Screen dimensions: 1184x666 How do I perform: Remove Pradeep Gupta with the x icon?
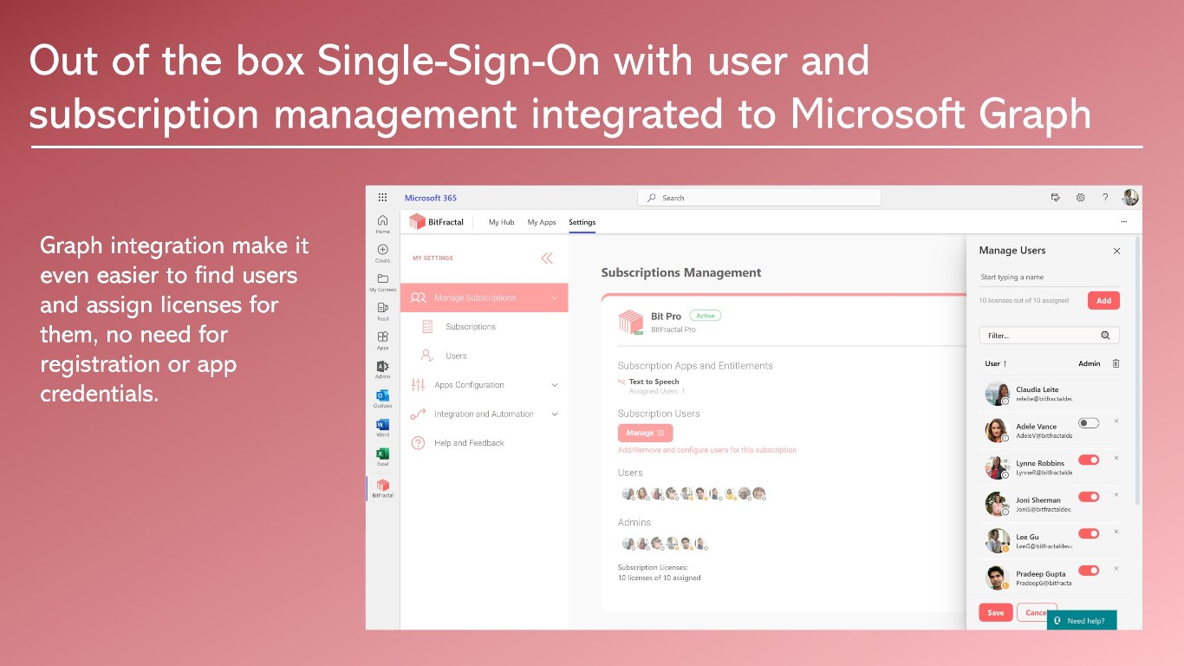tap(1116, 569)
